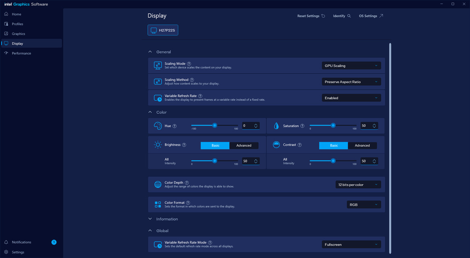470x258 pixels.
Task: Click the Profiles icon in the sidebar
Action: 6,24
